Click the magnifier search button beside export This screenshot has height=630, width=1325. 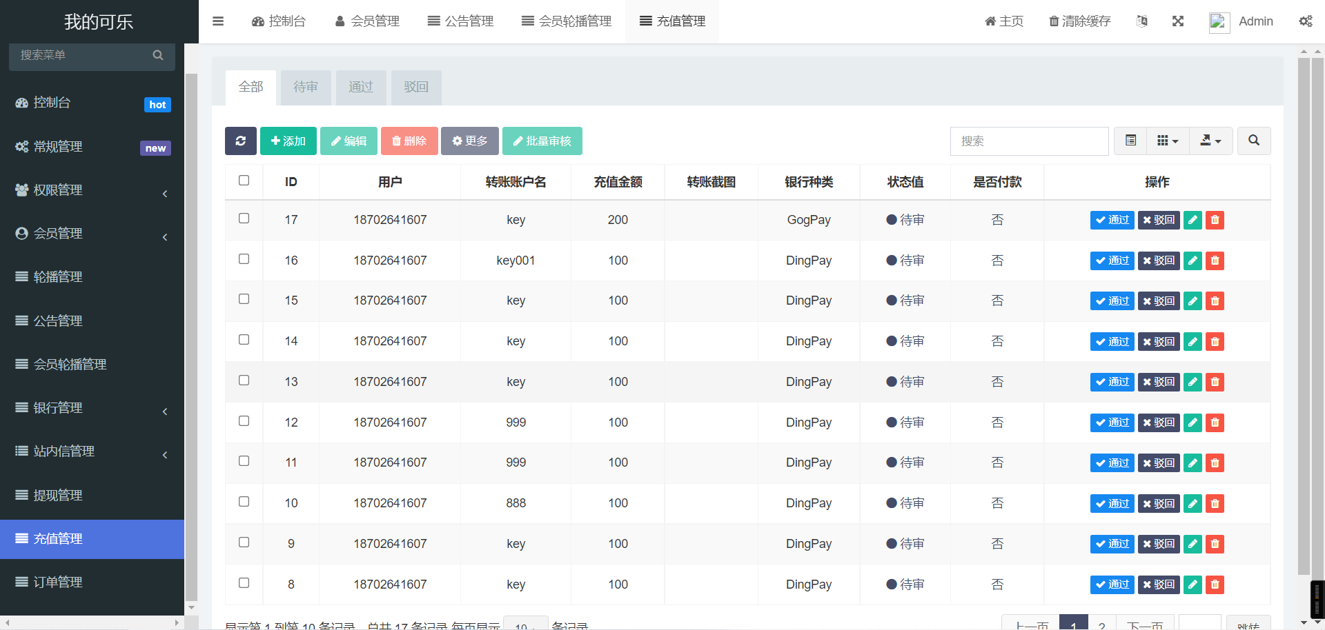tap(1253, 141)
